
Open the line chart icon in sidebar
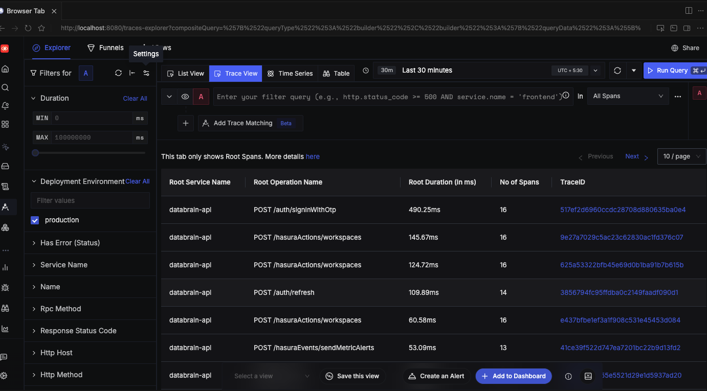5,329
